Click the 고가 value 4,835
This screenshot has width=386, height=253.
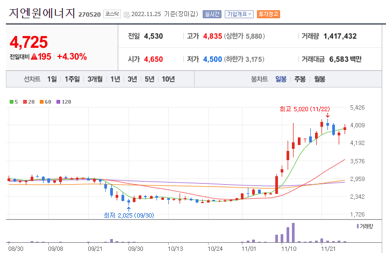click(213, 36)
